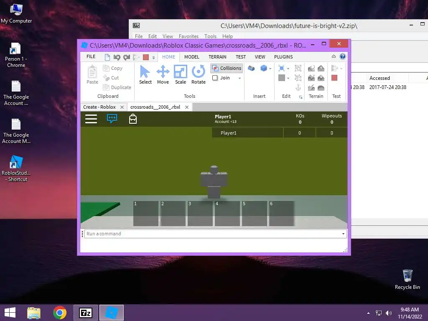Select the Select arrow tool

click(145, 74)
